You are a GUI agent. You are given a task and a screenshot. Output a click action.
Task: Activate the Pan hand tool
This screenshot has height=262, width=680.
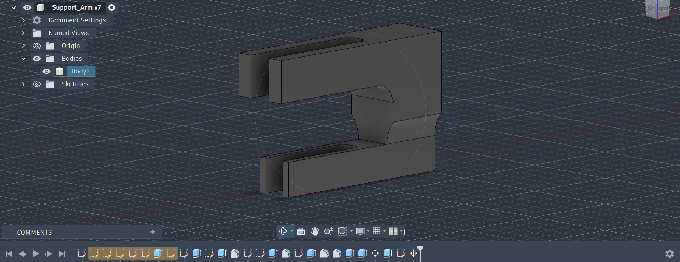tap(315, 231)
